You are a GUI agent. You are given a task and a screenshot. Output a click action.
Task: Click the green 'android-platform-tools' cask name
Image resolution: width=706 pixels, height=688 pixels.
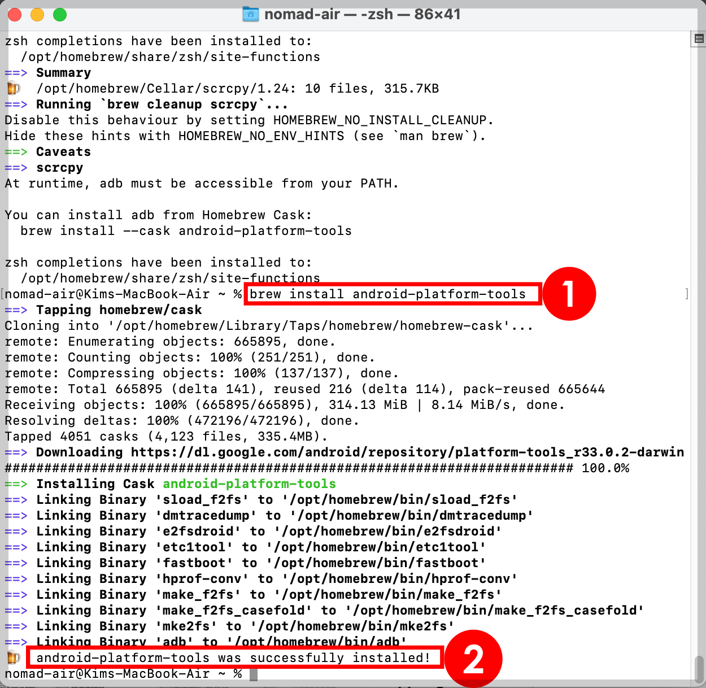point(249,484)
